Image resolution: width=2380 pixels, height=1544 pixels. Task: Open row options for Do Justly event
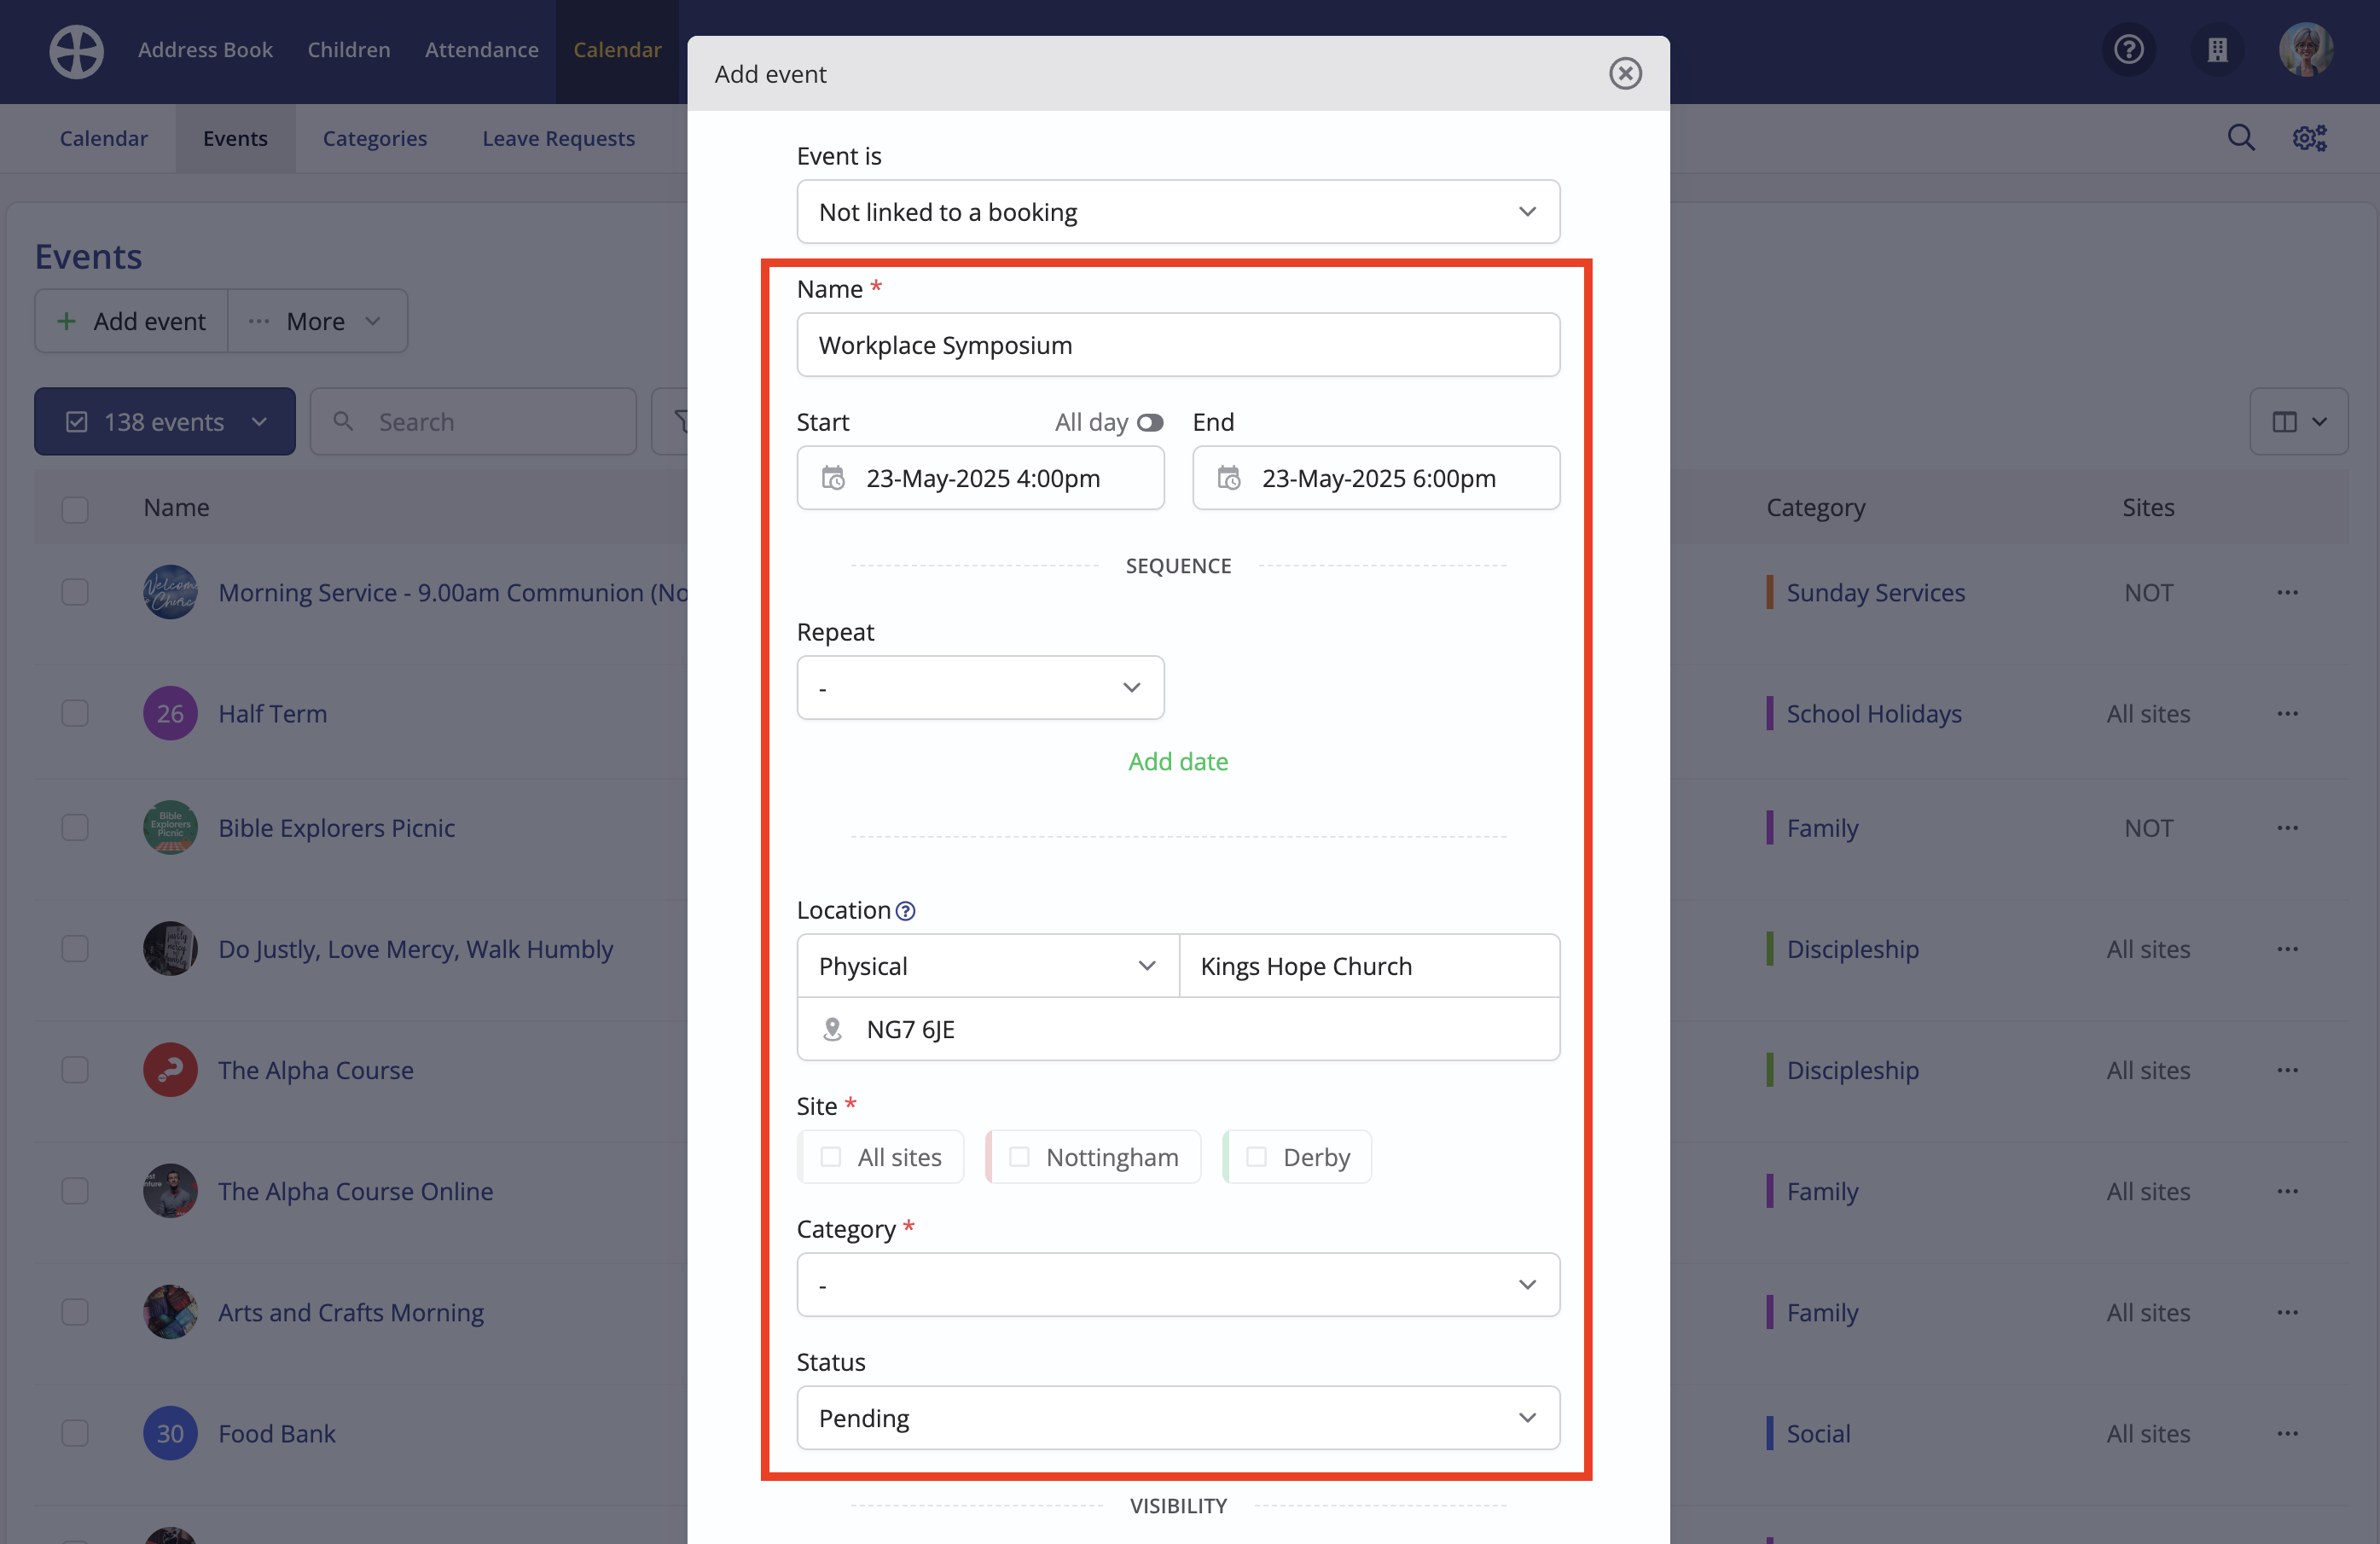click(2287, 949)
